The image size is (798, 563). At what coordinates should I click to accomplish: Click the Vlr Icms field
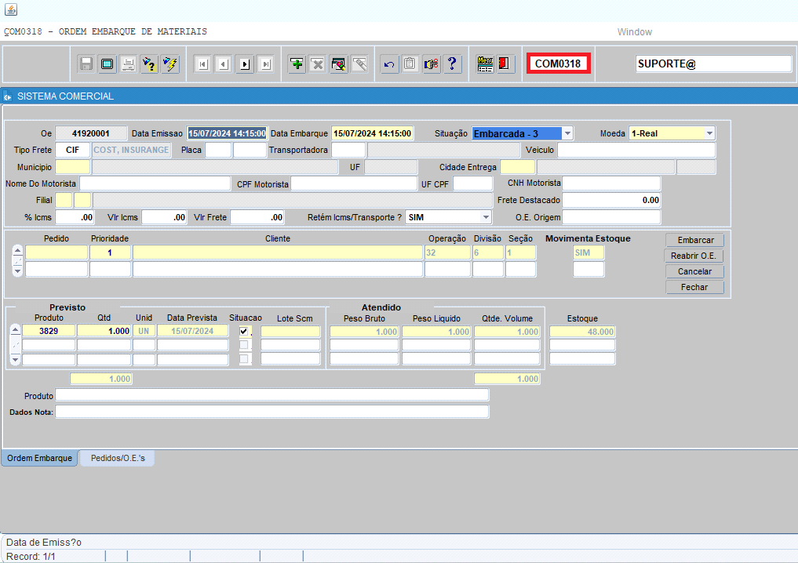(164, 217)
